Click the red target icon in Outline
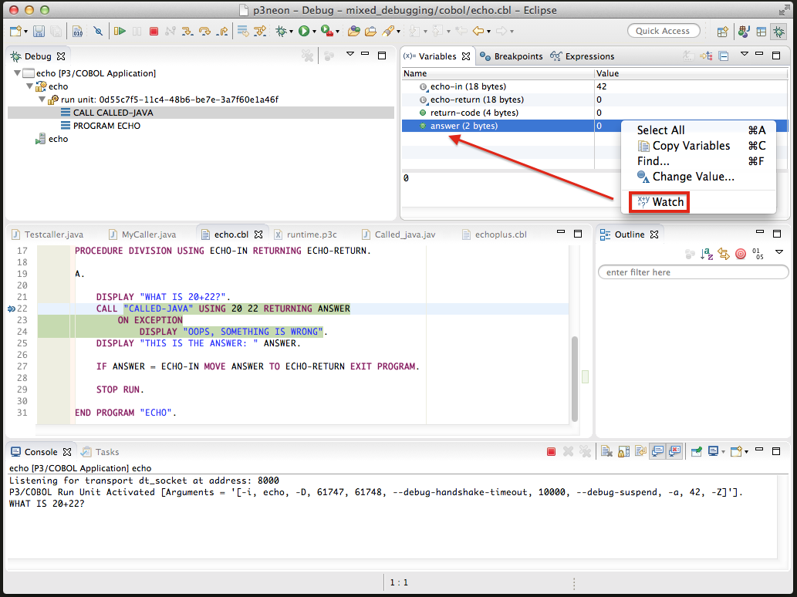This screenshot has height=597, width=797. pyautogui.click(x=741, y=254)
